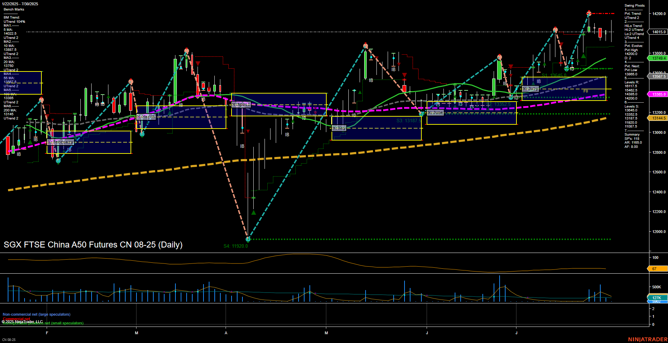
Task: Select support level 11087.5
Action: click(631, 126)
